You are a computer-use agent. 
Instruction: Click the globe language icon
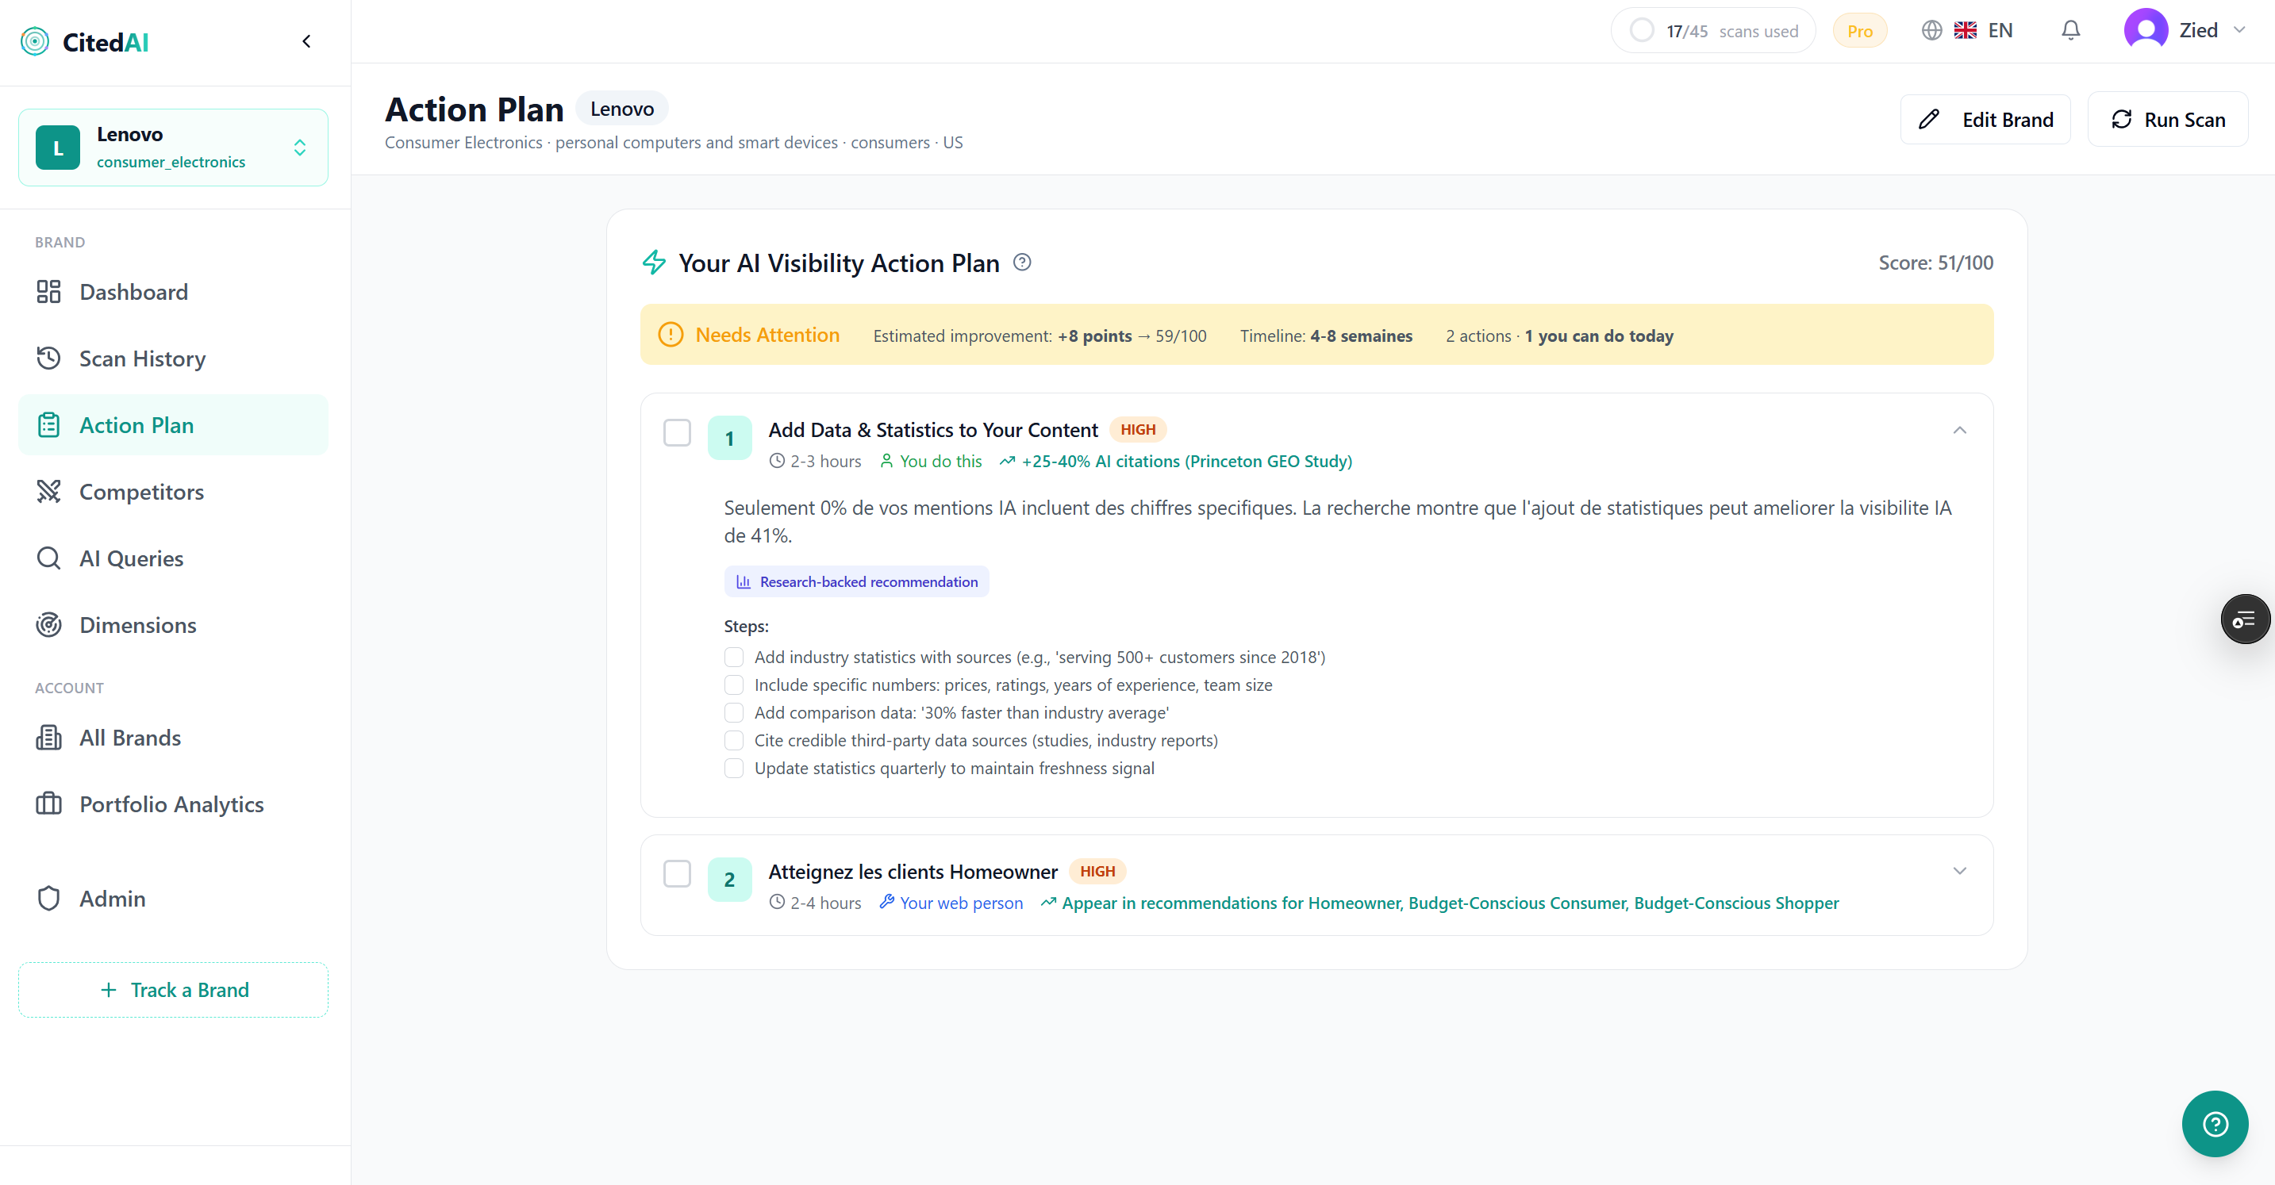1931,31
